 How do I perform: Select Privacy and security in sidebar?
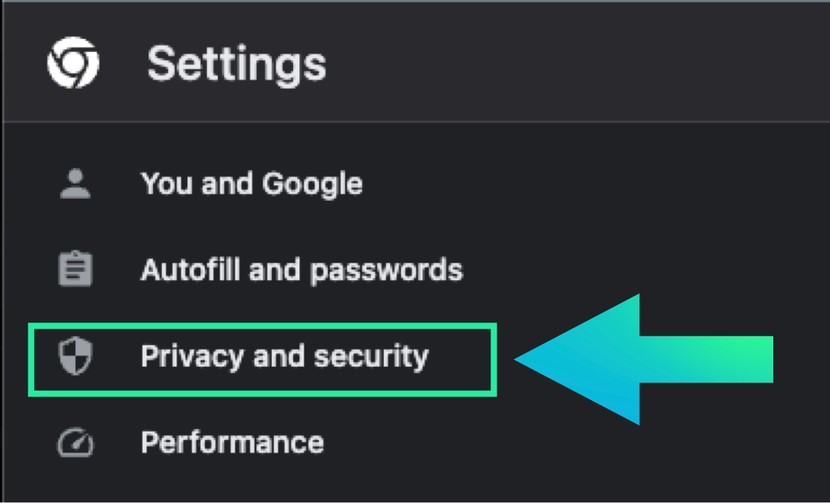pyautogui.click(x=284, y=356)
